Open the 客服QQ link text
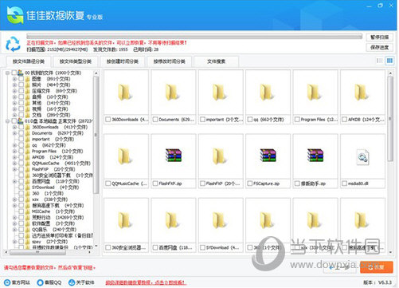The height and width of the screenshot is (288, 399). pyautogui.click(x=53, y=282)
